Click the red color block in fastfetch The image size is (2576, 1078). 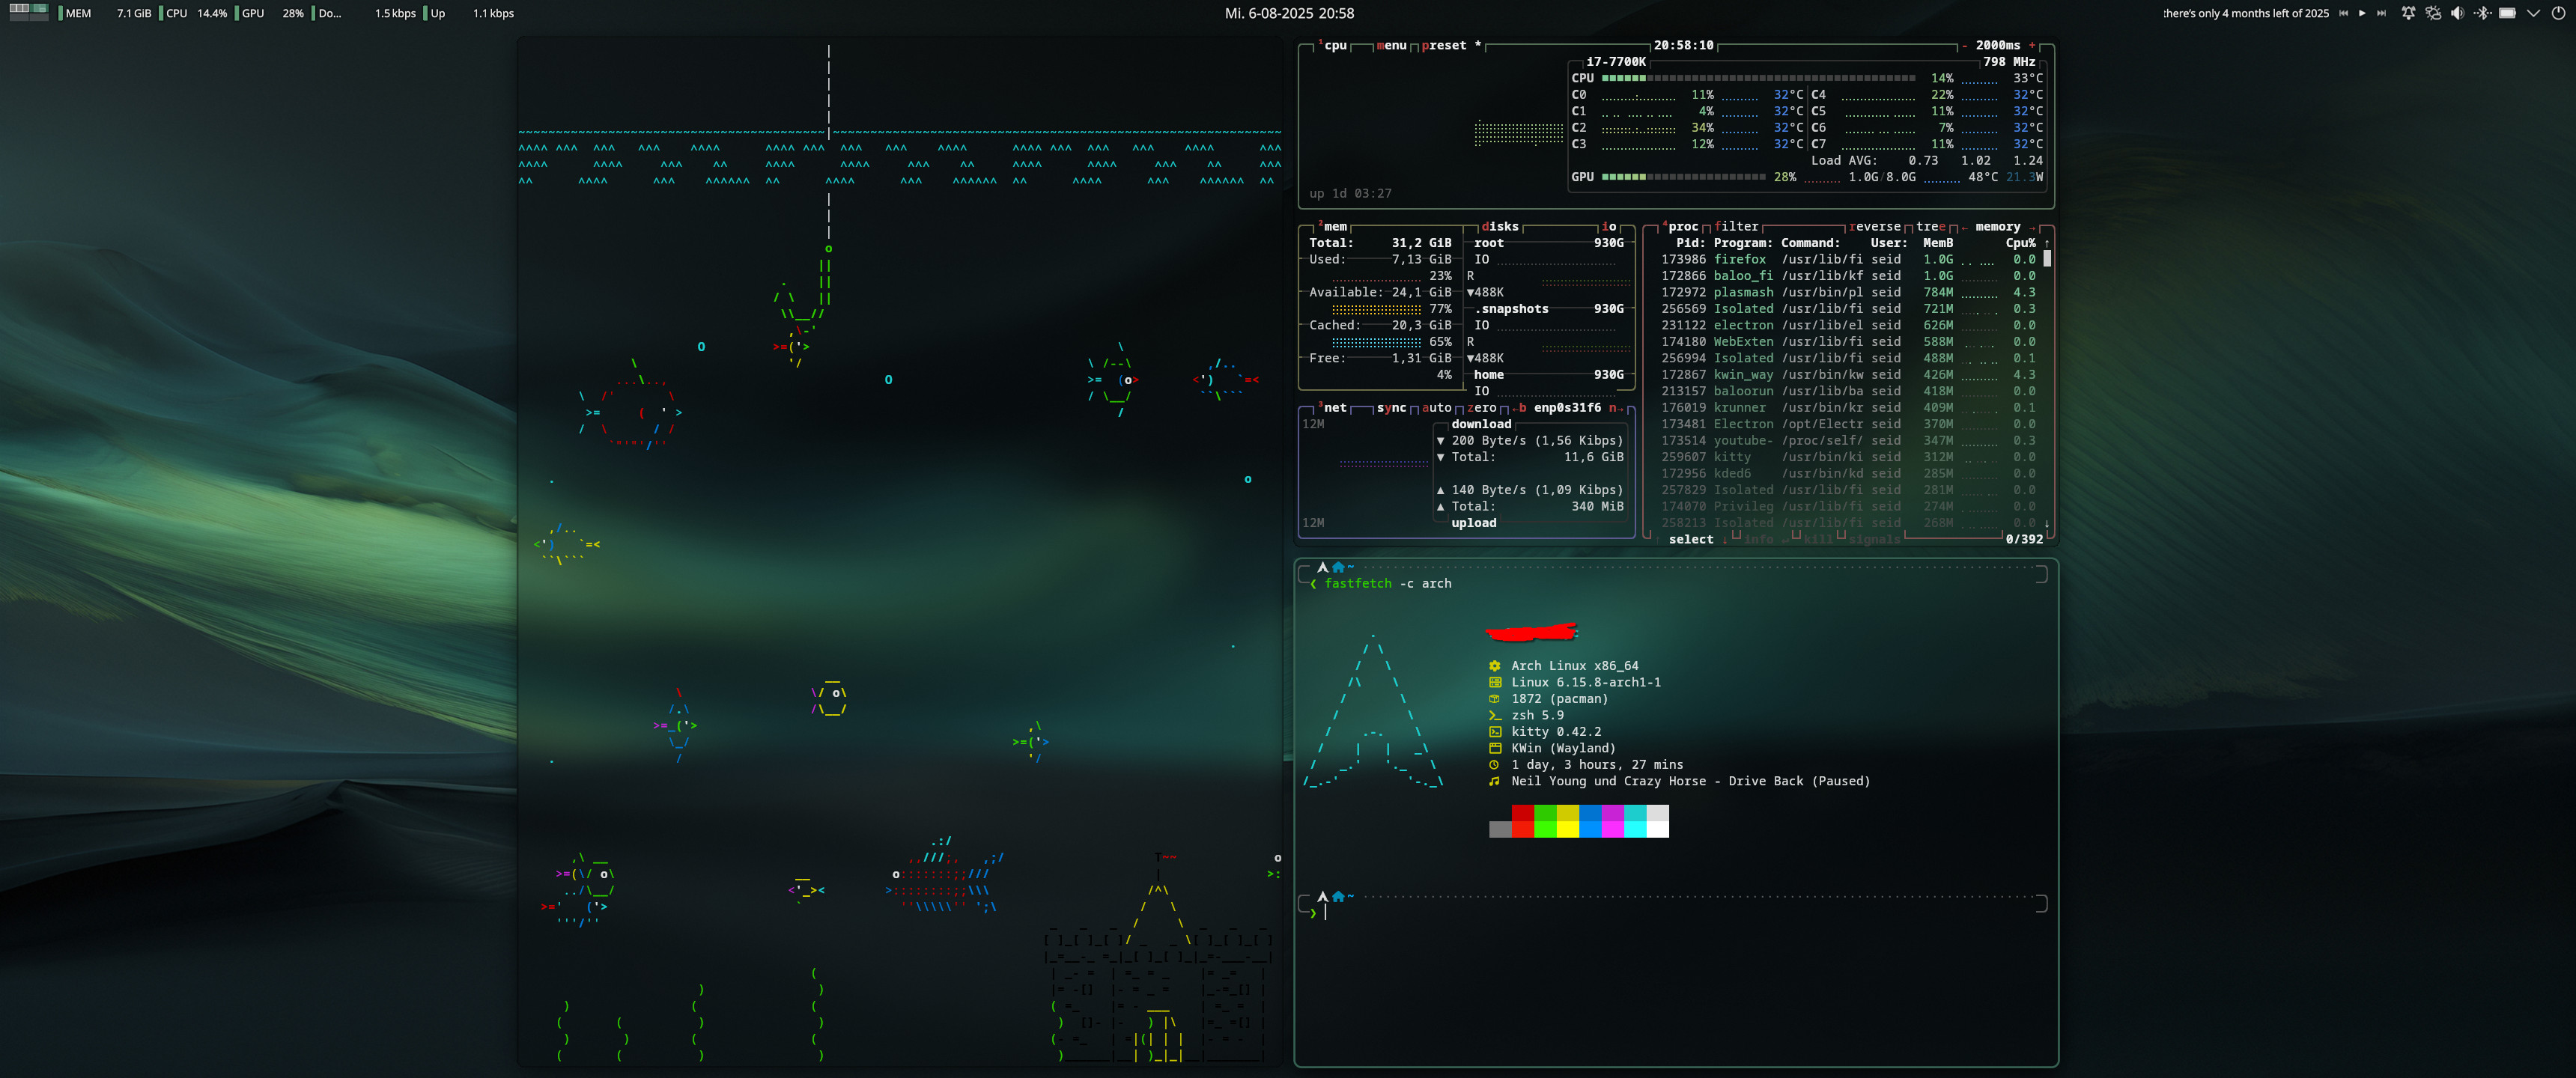tap(1522, 813)
